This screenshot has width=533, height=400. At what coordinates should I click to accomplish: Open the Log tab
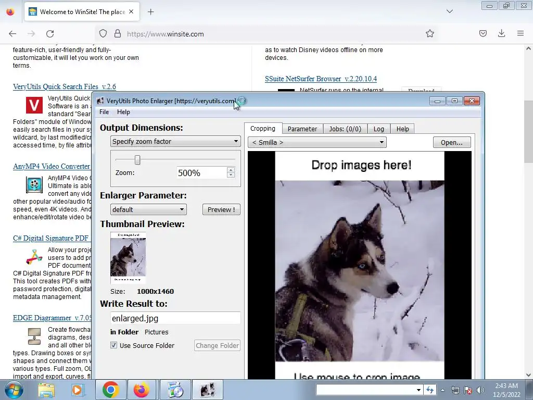pos(379,129)
